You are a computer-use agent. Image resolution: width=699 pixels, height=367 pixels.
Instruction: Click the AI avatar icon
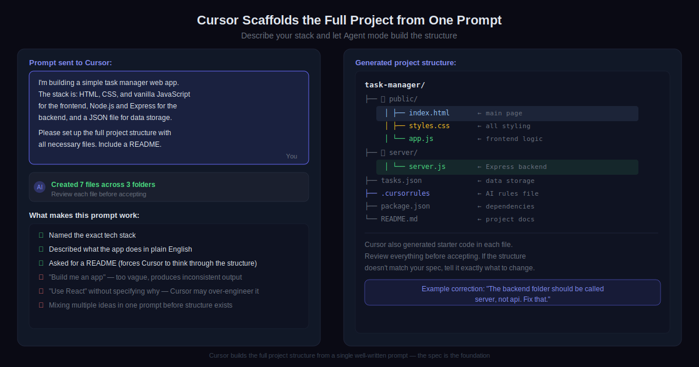(x=40, y=187)
